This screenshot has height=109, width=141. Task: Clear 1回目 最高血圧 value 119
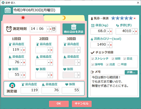coord(24,50)
